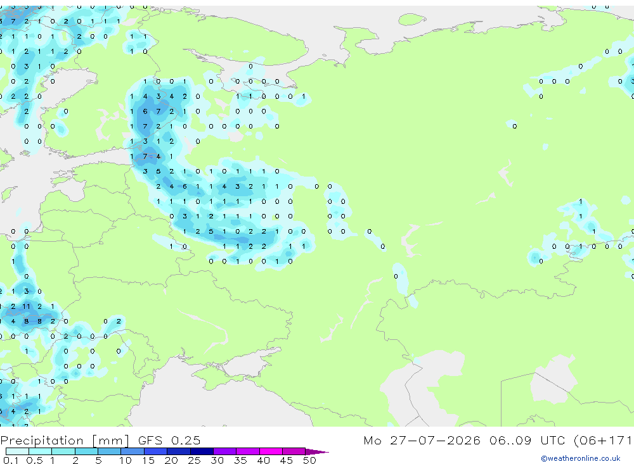Select the 35–40 mm legend color swatch
634x464 pixels.
click(x=247, y=451)
